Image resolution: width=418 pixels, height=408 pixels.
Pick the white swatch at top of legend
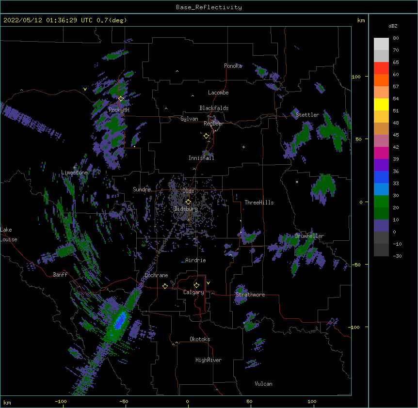[381, 44]
